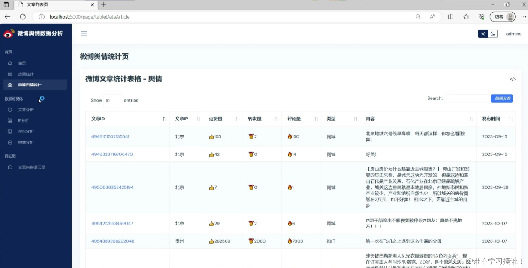Click the blue 情感分类 button

pos(502,99)
